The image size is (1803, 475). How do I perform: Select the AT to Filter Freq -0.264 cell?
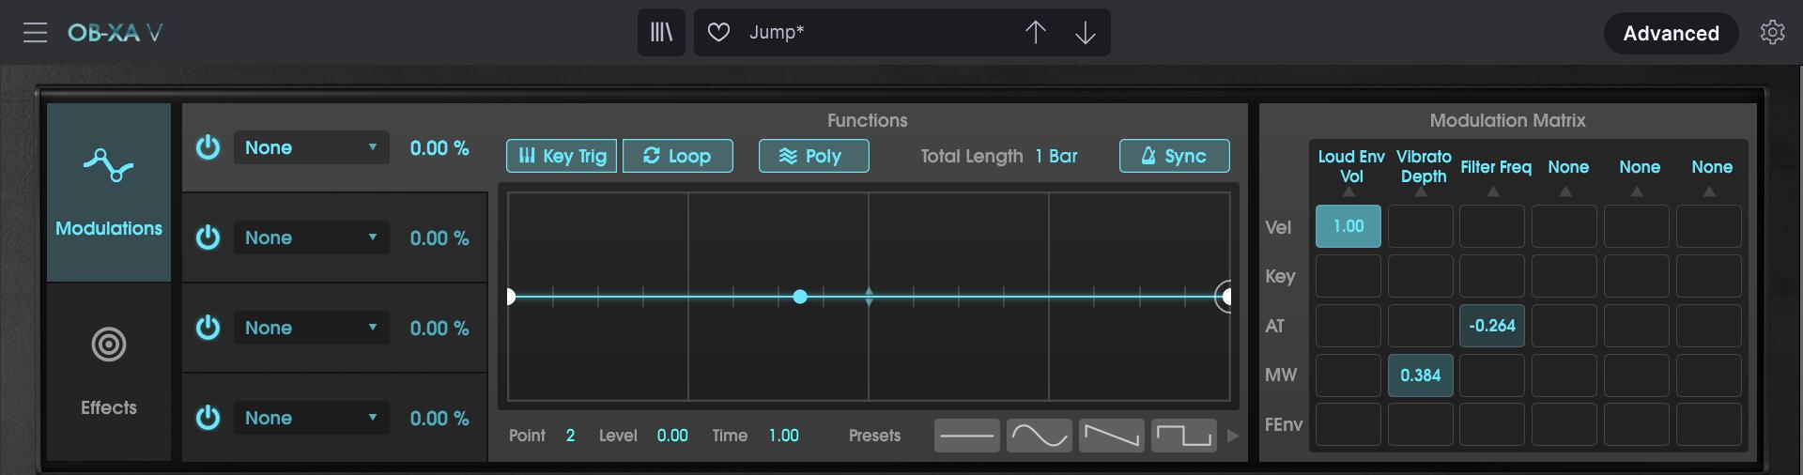pyautogui.click(x=1492, y=326)
